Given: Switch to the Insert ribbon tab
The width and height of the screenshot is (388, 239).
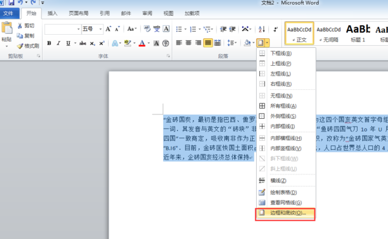Looking at the screenshot, I should 52,14.
